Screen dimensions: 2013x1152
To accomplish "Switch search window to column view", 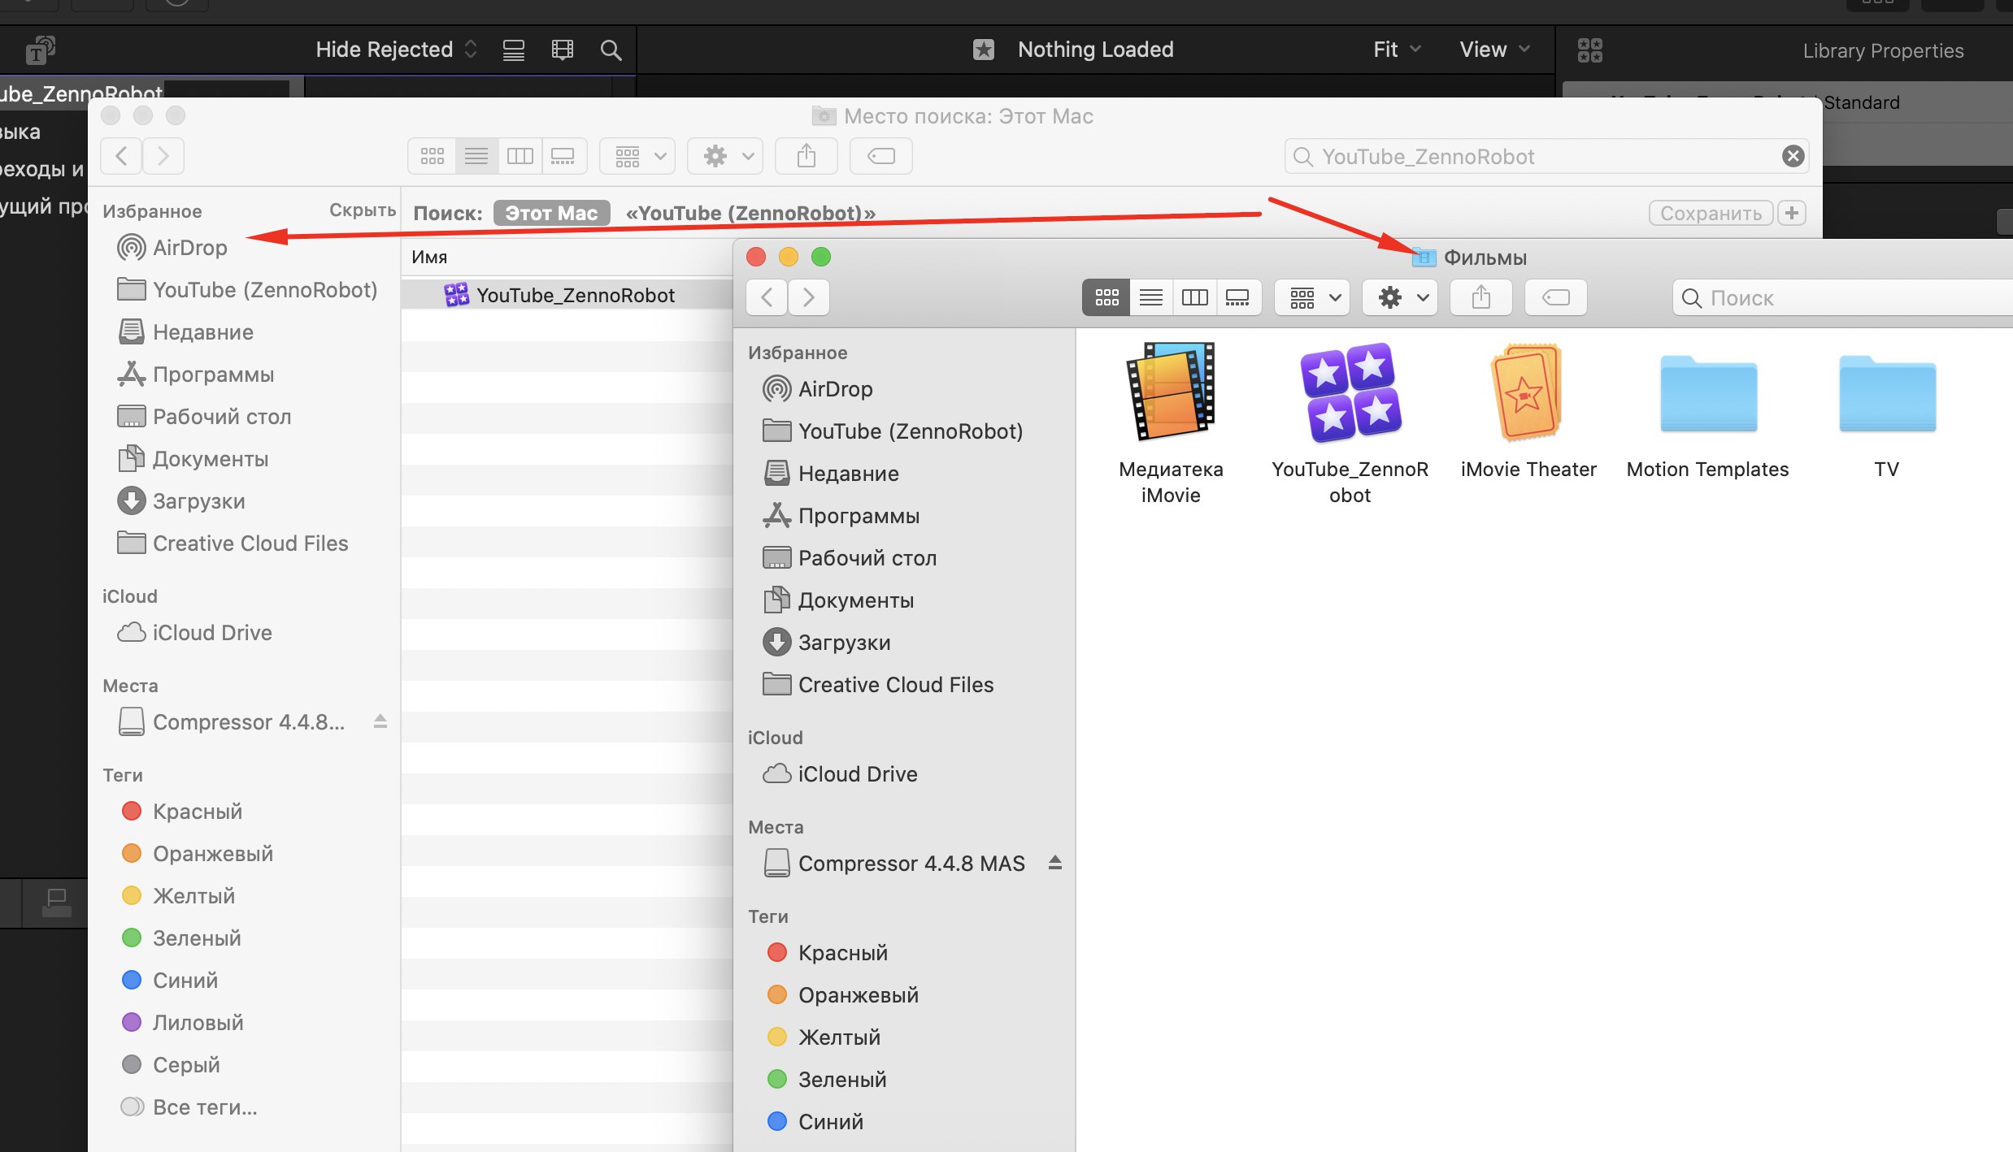I will point(520,156).
